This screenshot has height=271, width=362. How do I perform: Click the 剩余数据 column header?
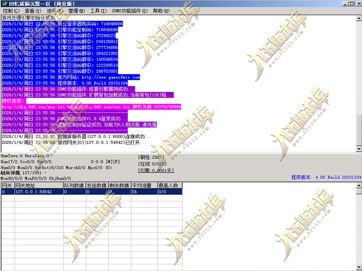(x=119, y=185)
